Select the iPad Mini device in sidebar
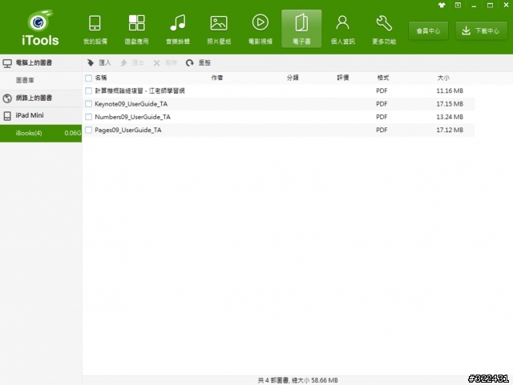 pos(41,115)
